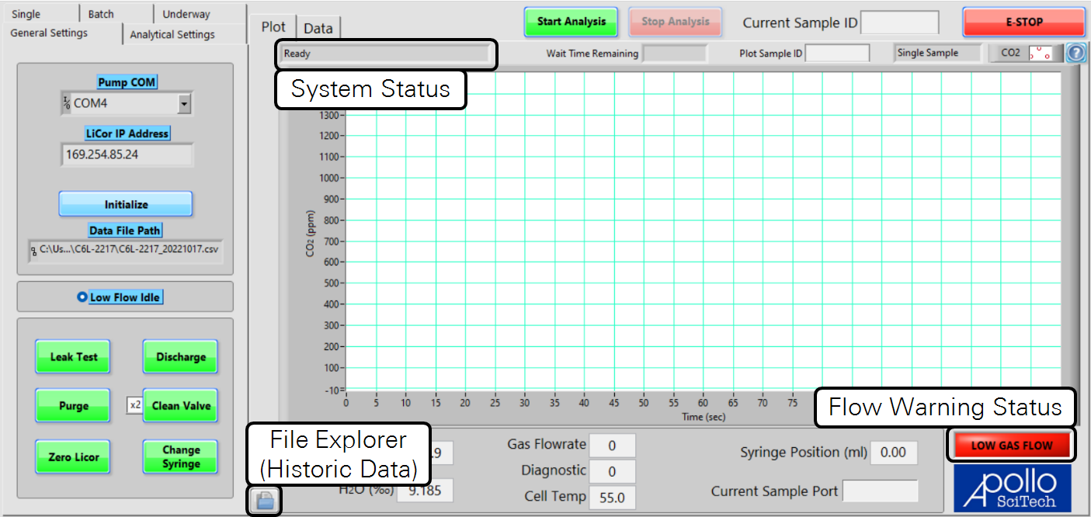Toggle the Low Flow Idle radio button
The height and width of the screenshot is (517, 1091).
tap(82, 297)
